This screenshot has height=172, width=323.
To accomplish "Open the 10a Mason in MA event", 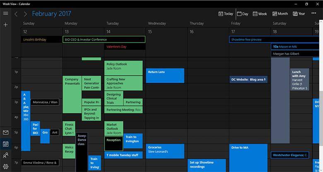I will tap(295, 47).
